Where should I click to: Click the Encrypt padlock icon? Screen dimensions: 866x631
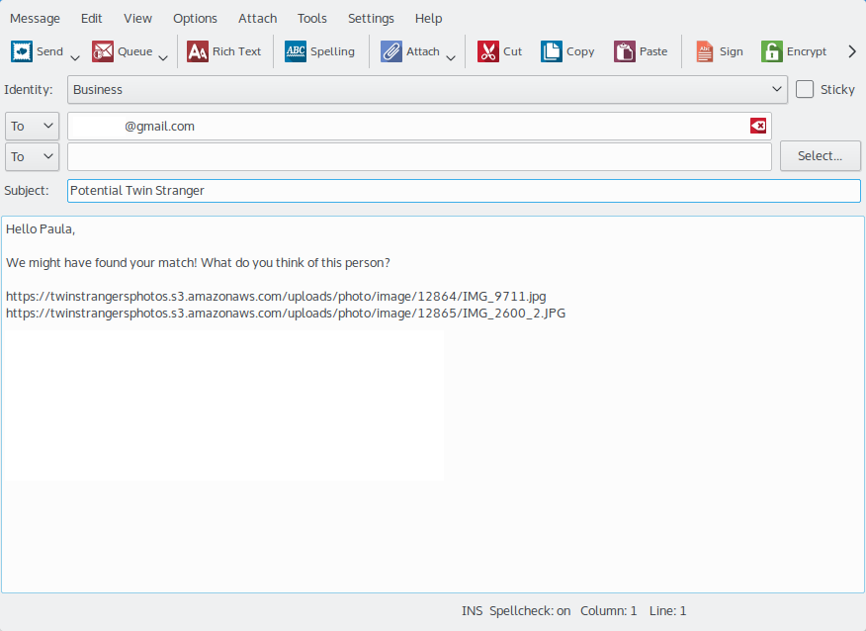772,51
